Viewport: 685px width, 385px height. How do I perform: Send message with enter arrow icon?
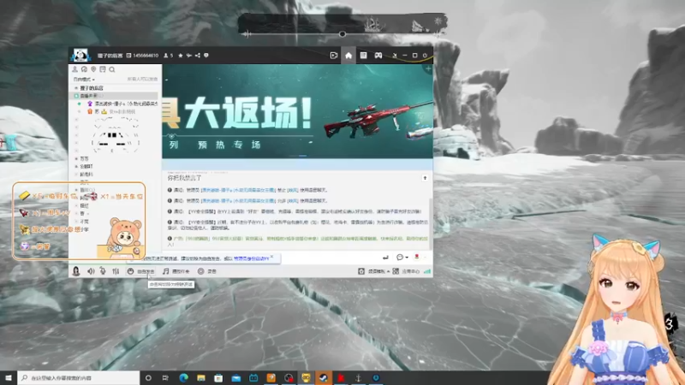[385, 258]
